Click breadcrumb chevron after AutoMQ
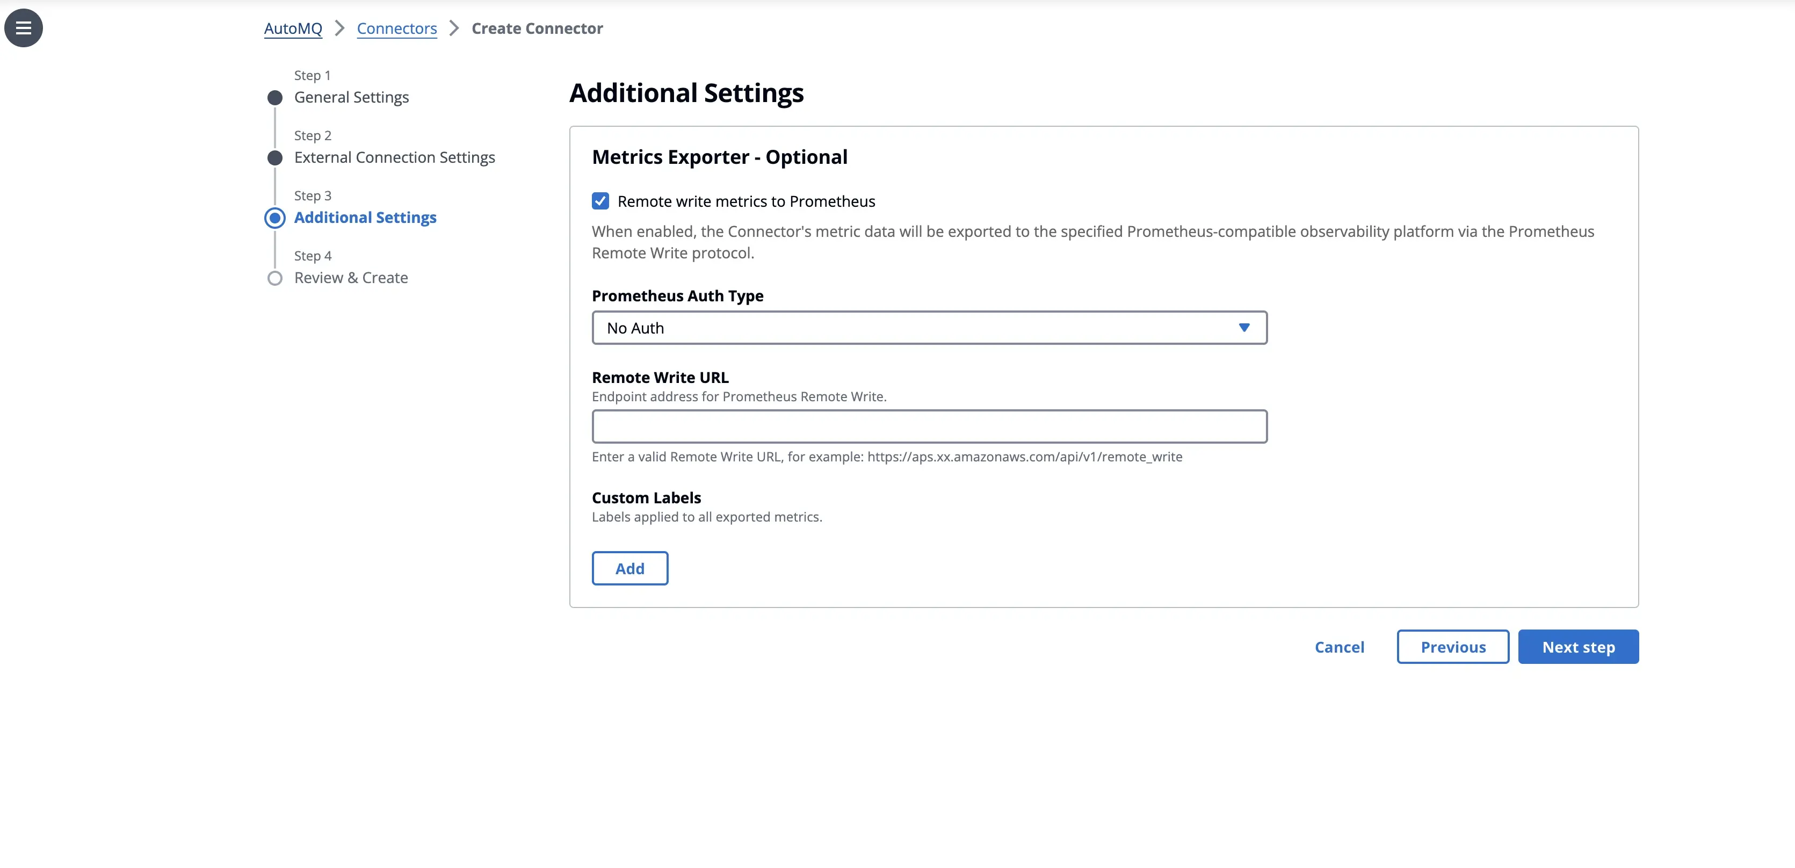 tap(339, 28)
